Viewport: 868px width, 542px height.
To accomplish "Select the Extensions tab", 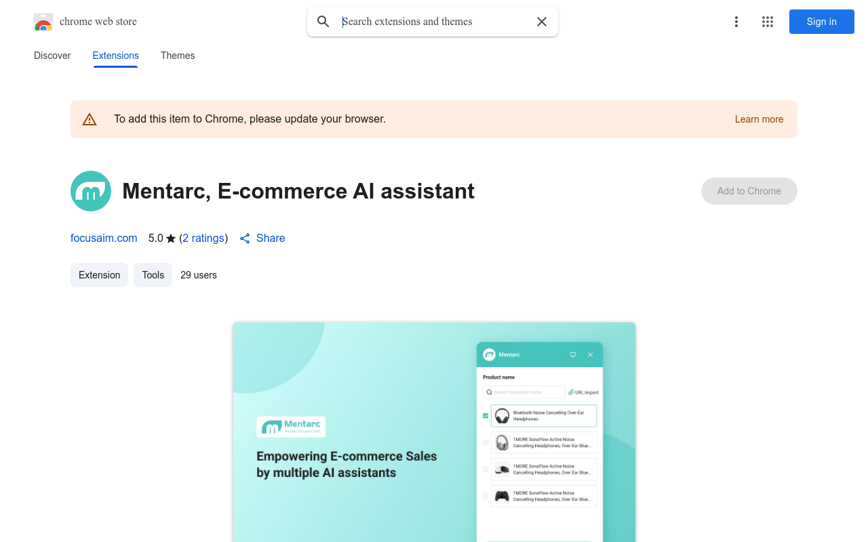I will point(116,56).
